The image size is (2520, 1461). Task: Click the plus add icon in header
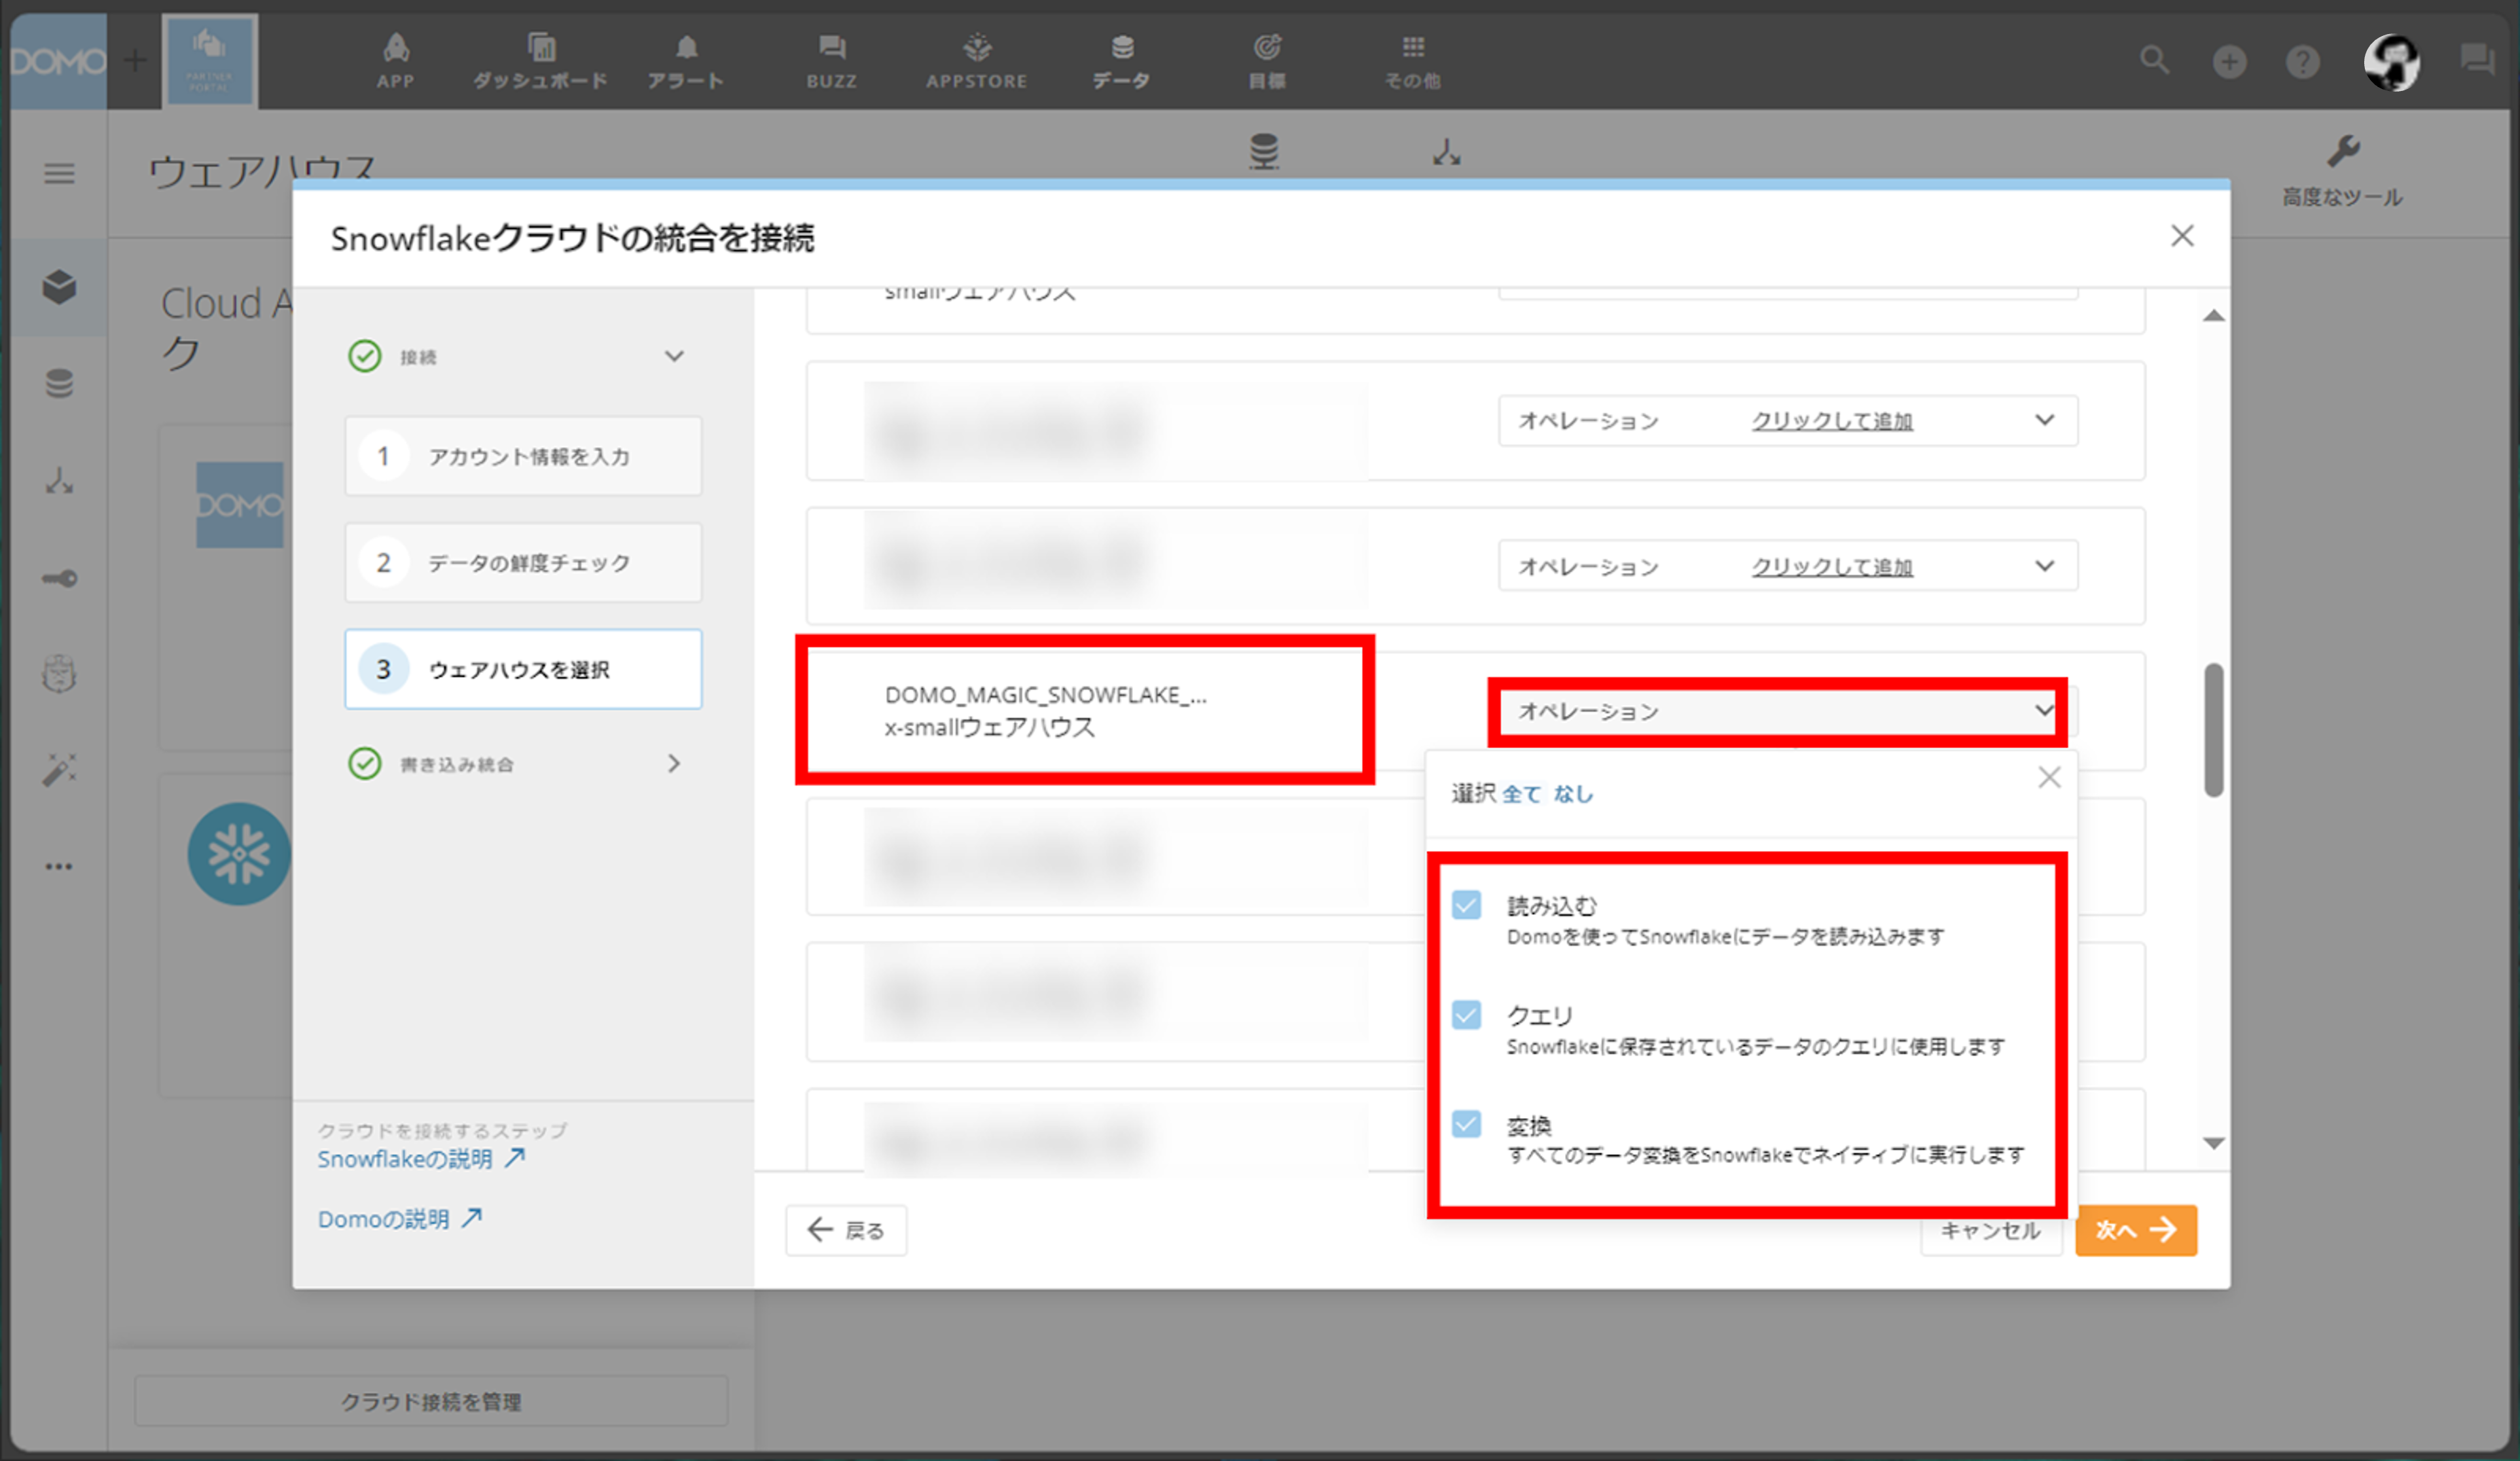[x=2229, y=62]
